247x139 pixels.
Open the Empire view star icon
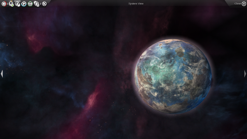pyautogui.click(x=4, y=4)
